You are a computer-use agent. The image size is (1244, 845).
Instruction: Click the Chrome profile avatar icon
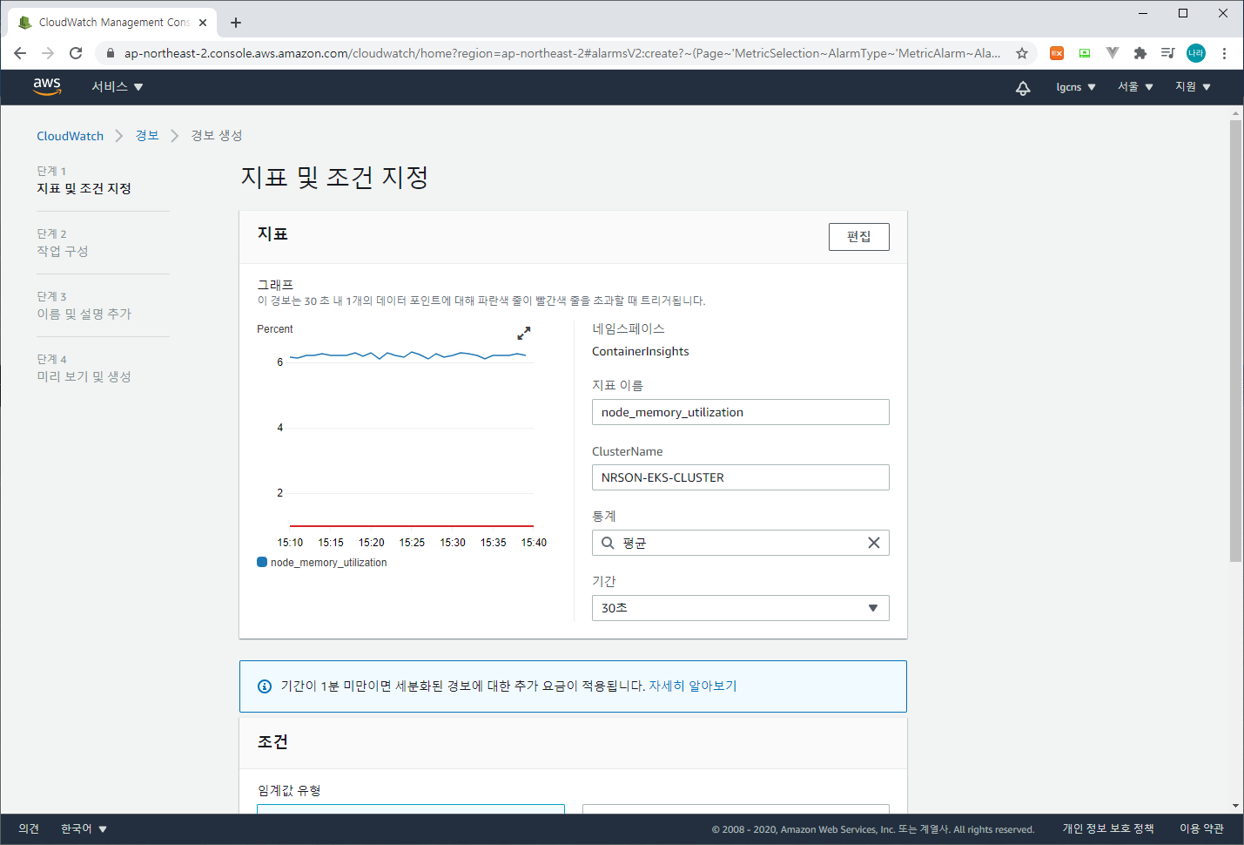1196,53
